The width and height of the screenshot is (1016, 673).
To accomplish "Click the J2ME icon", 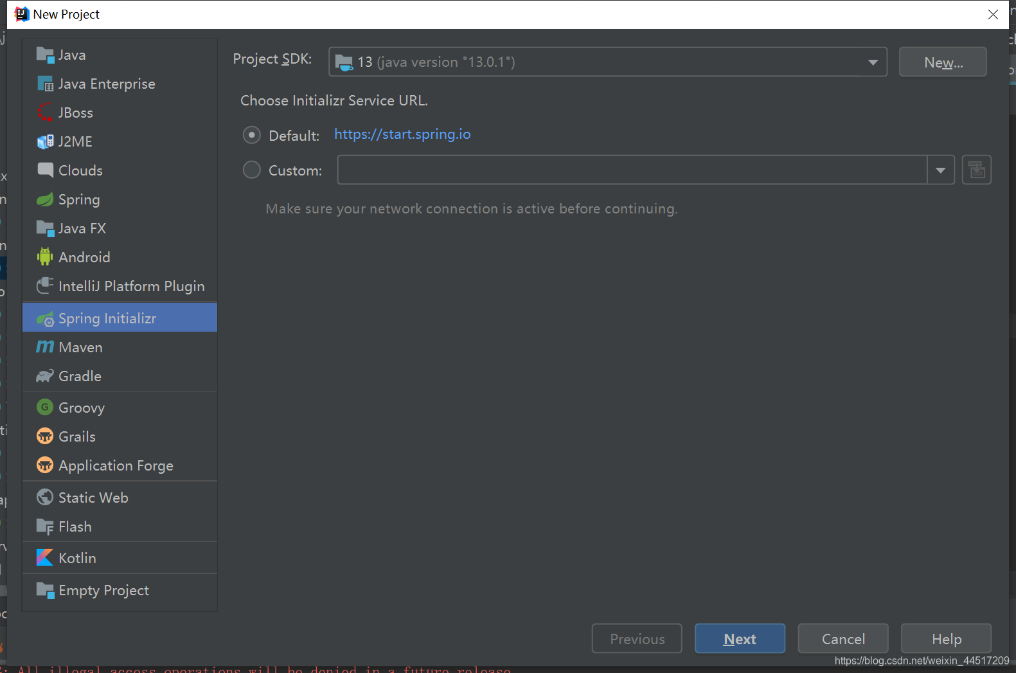I will pyautogui.click(x=45, y=141).
